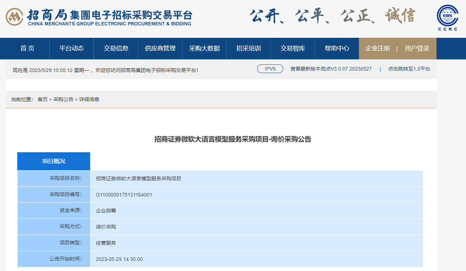Select the 招采培训 navigation item
This screenshot has height=271, width=466.
pyautogui.click(x=249, y=49)
